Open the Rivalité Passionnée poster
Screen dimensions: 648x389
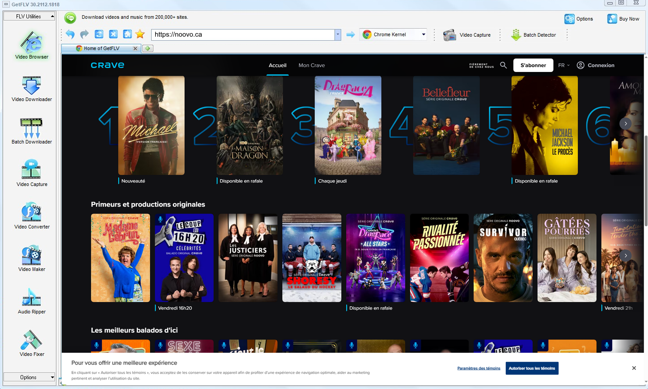pyautogui.click(x=439, y=258)
